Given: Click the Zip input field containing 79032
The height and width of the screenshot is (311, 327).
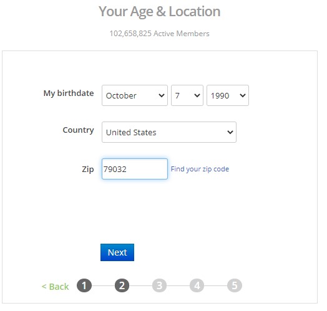Looking at the screenshot, I should pos(135,169).
